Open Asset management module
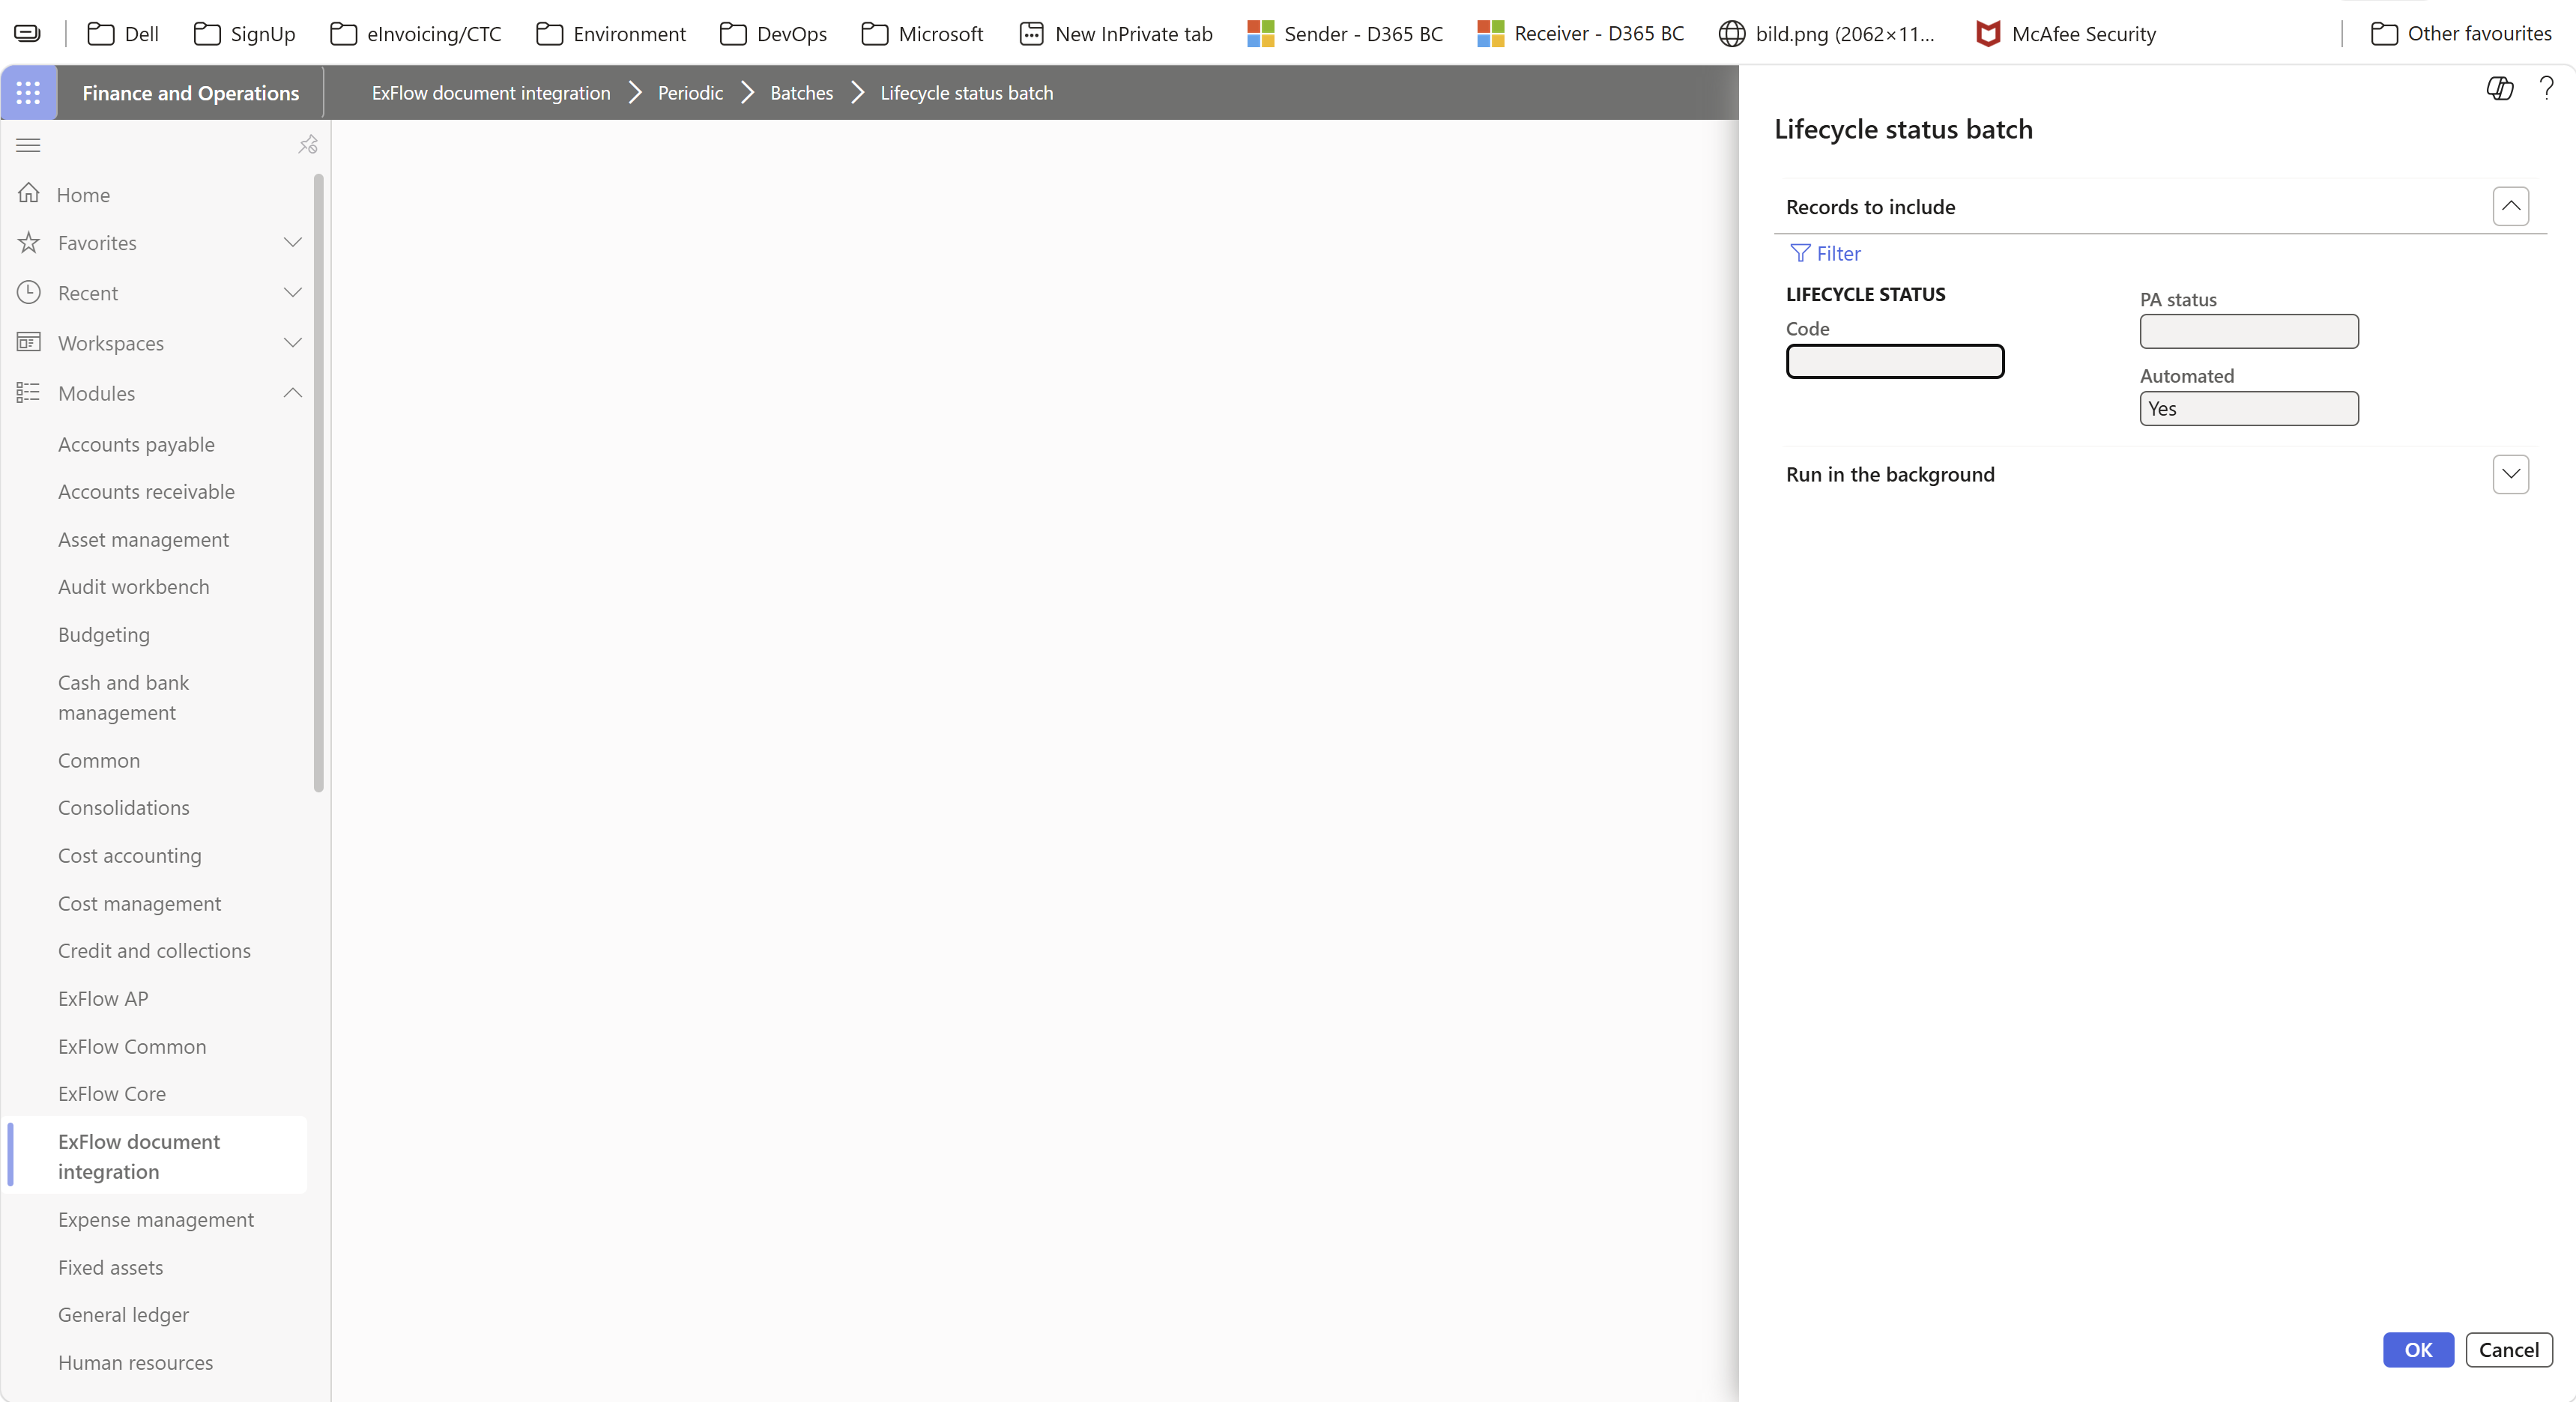The width and height of the screenshot is (2576, 1402). (x=143, y=540)
